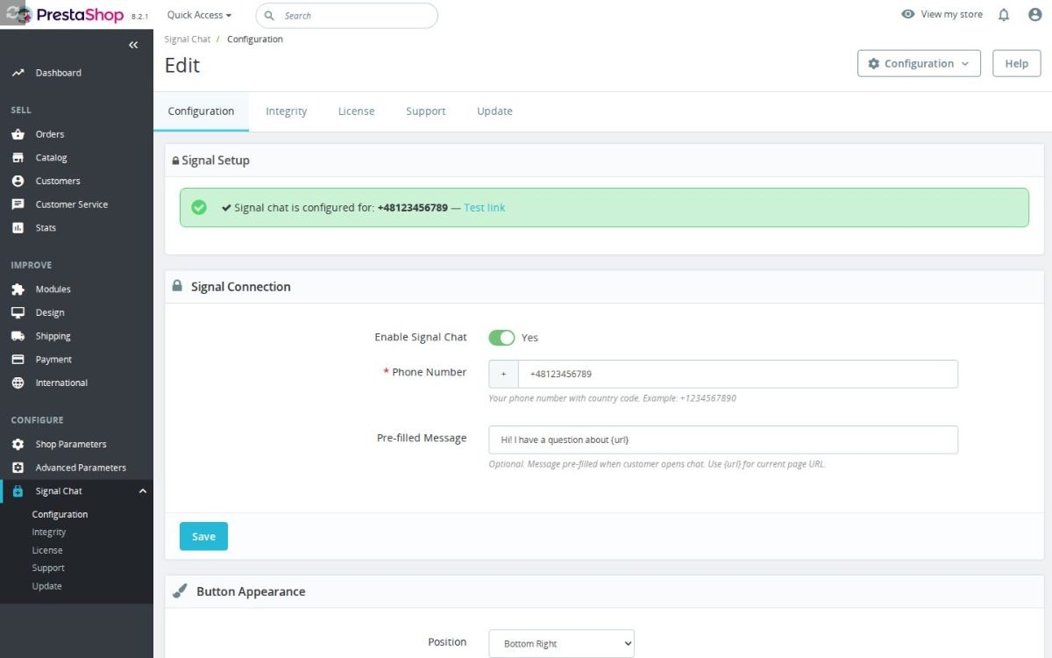
Task: Click the bold phone number +48123456789 in alert
Action: coord(412,208)
